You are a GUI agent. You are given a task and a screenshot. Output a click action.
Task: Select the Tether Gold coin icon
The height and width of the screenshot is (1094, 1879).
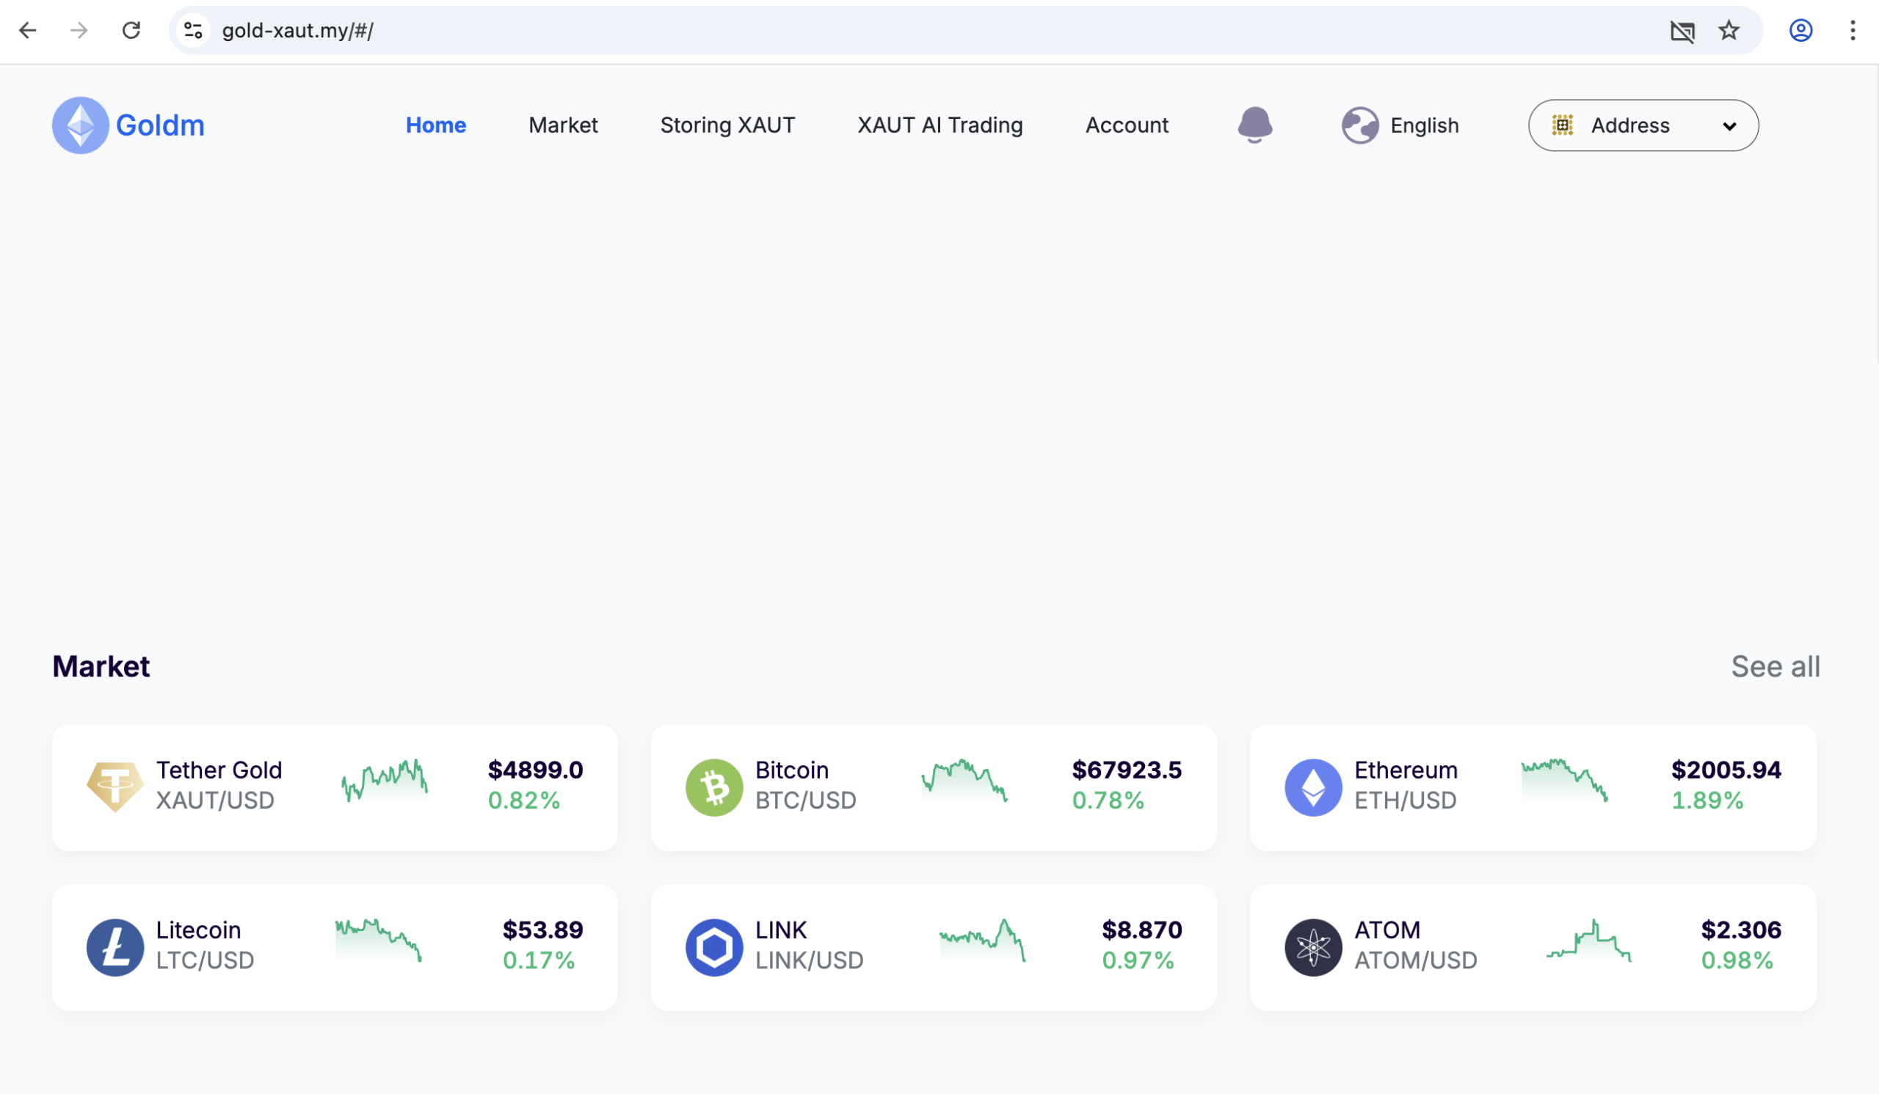(x=116, y=786)
